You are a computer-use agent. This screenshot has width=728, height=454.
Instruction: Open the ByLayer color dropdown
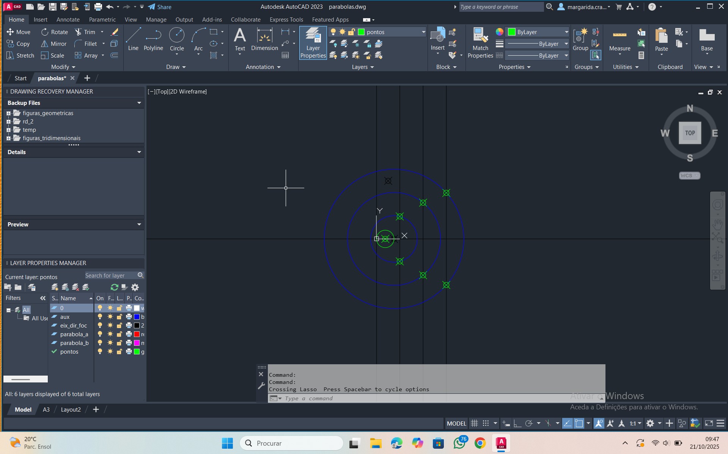[x=566, y=32]
